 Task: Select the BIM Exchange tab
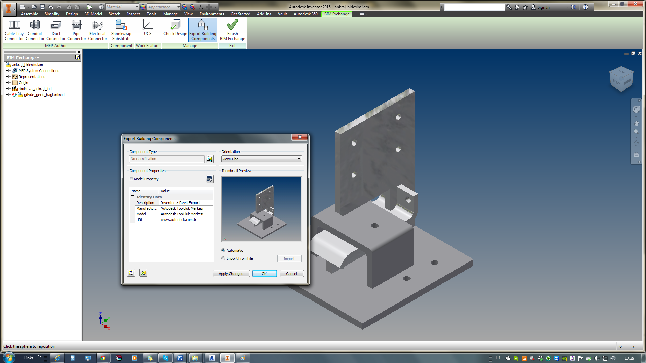tap(337, 14)
